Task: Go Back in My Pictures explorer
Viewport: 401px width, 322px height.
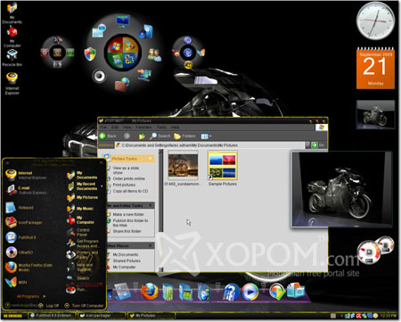Action: [108, 136]
